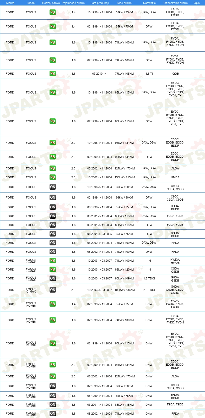Click the Oznaczenie silnika column header
The height and width of the screenshot is (418, 205).
(176, 3)
